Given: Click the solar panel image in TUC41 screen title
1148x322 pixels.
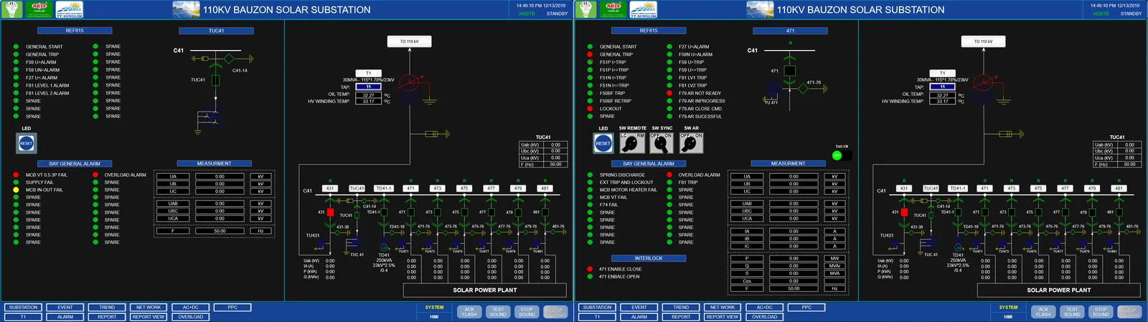Looking at the screenshot, I should [186, 9].
